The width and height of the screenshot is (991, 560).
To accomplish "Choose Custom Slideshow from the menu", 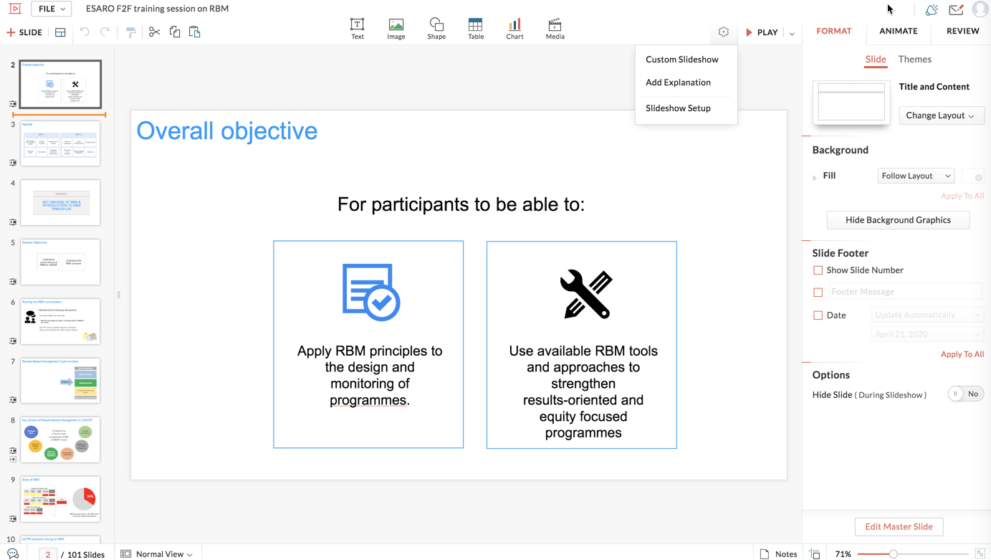I will (x=682, y=60).
